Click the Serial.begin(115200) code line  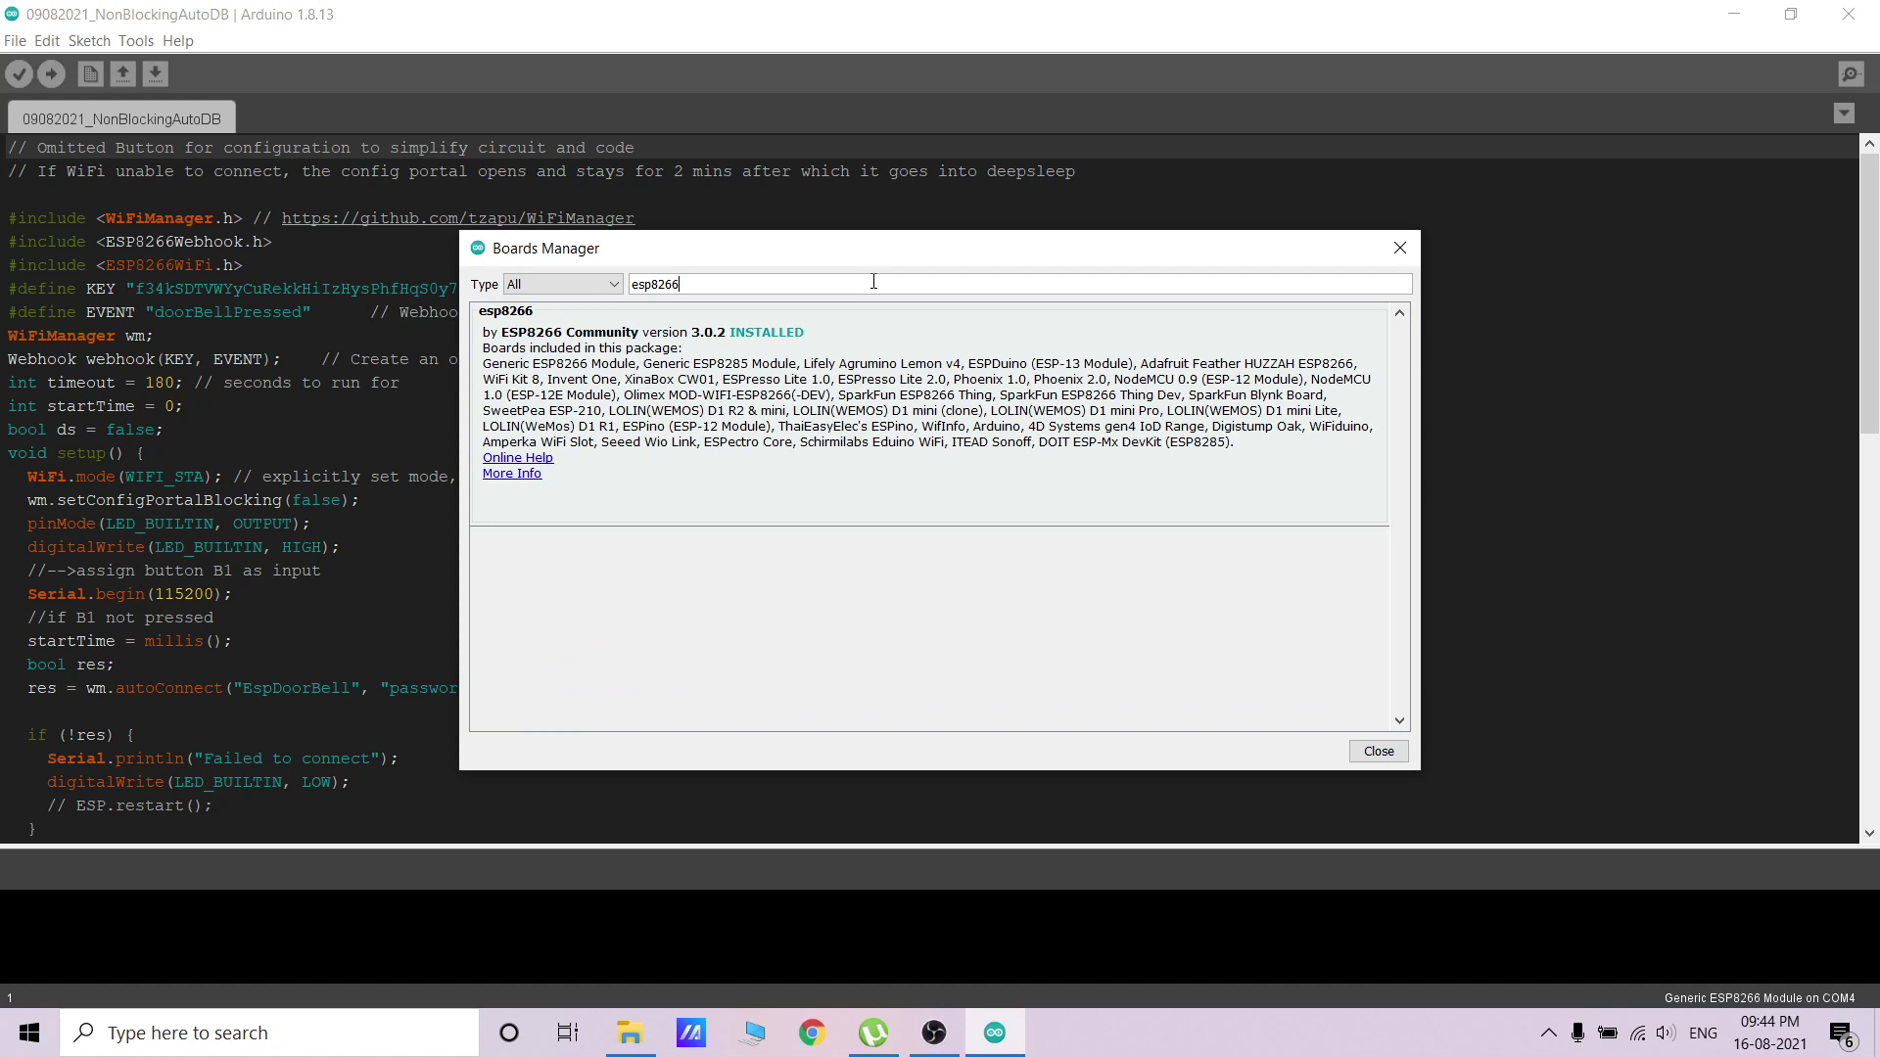click(129, 594)
